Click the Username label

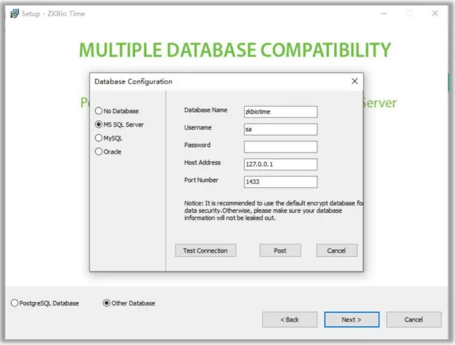(x=198, y=127)
